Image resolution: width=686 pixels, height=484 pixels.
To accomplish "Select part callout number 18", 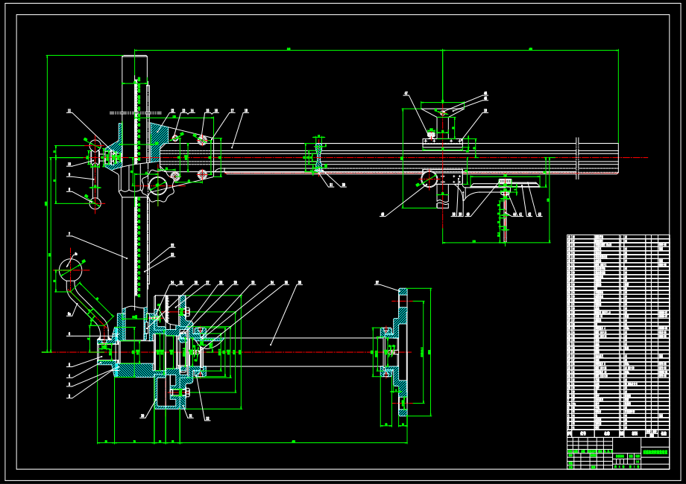I will (x=246, y=111).
